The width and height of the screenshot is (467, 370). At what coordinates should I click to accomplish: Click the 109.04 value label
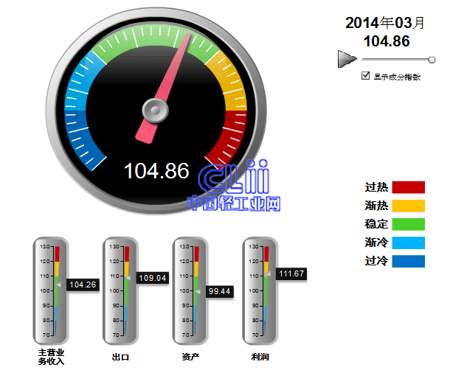[152, 278]
